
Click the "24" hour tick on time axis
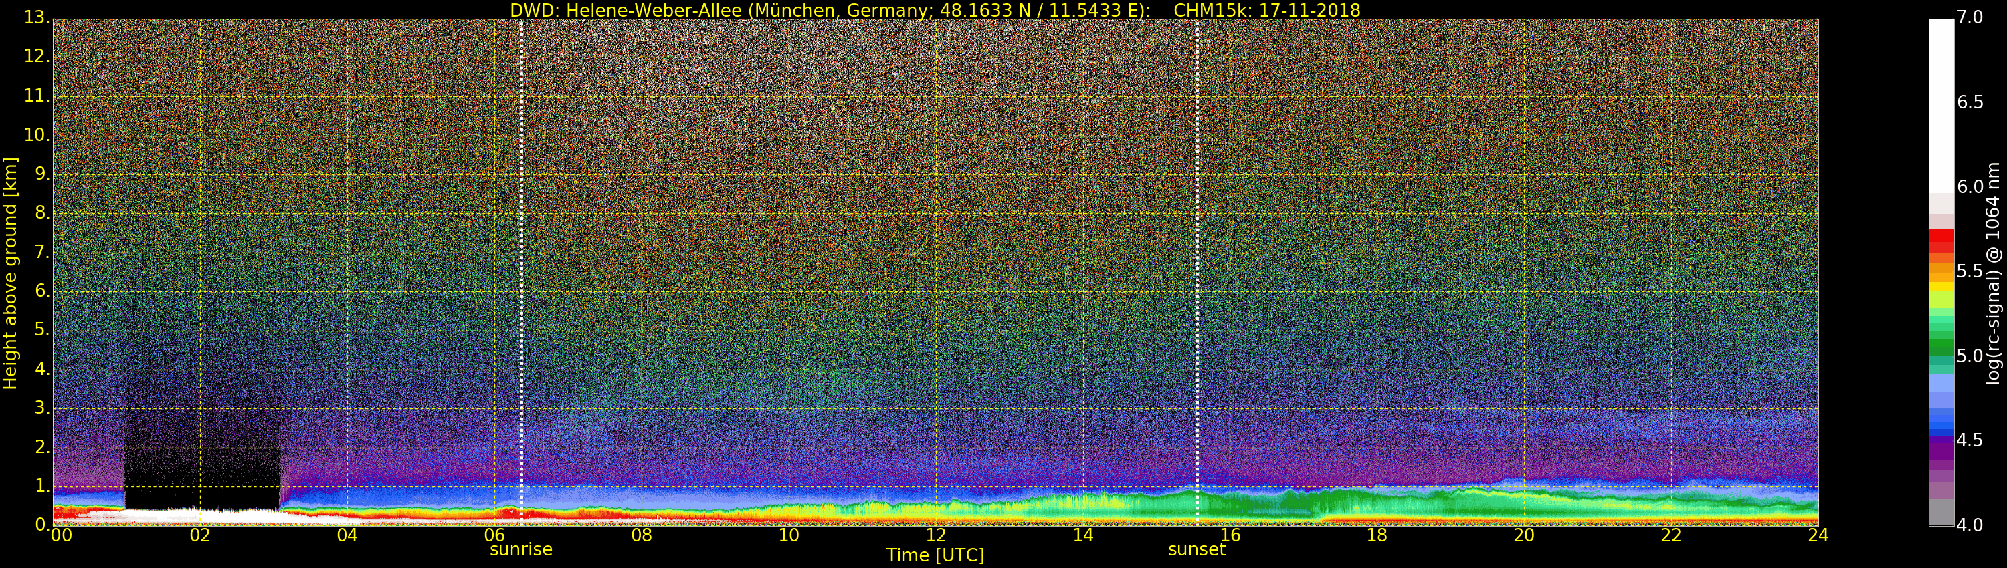click(x=1818, y=535)
